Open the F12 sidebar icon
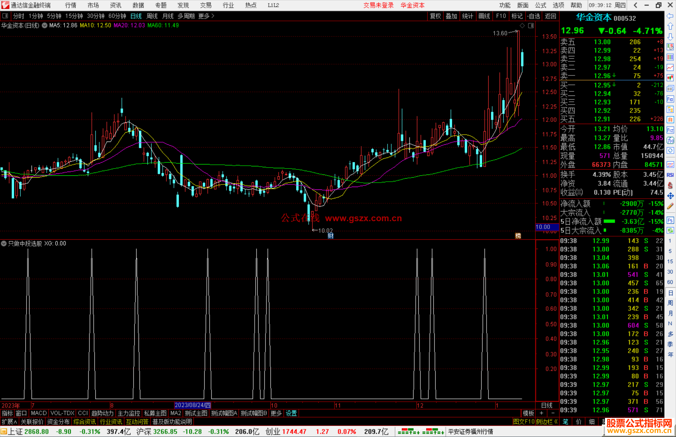Image resolution: width=676 pixels, height=437 pixels. [x=670, y=130]
